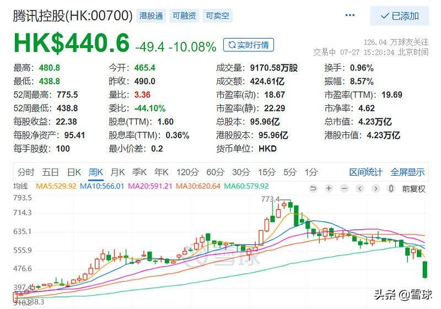441x309 pixels.
Task: Click the three-dot more options icon
Action: click(349, 15)
